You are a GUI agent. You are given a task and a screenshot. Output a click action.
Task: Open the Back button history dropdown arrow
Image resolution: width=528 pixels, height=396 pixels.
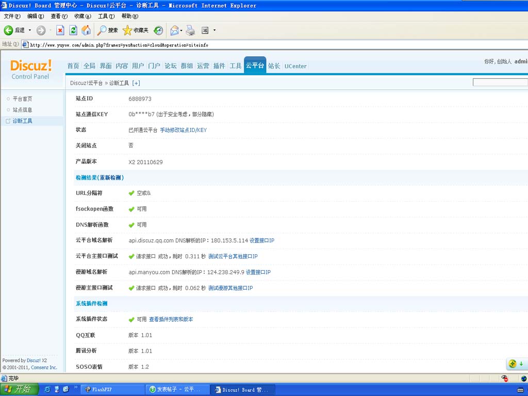[29, 30]
